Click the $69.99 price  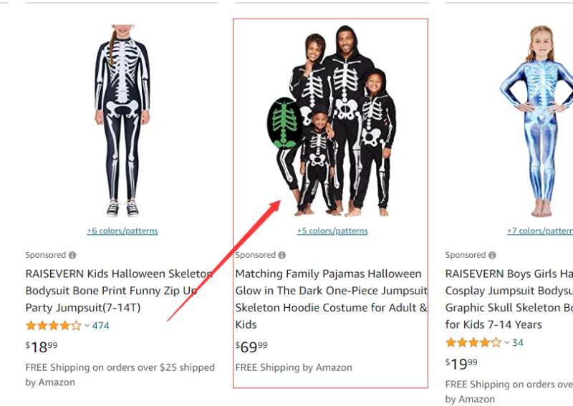pos(251,347)
